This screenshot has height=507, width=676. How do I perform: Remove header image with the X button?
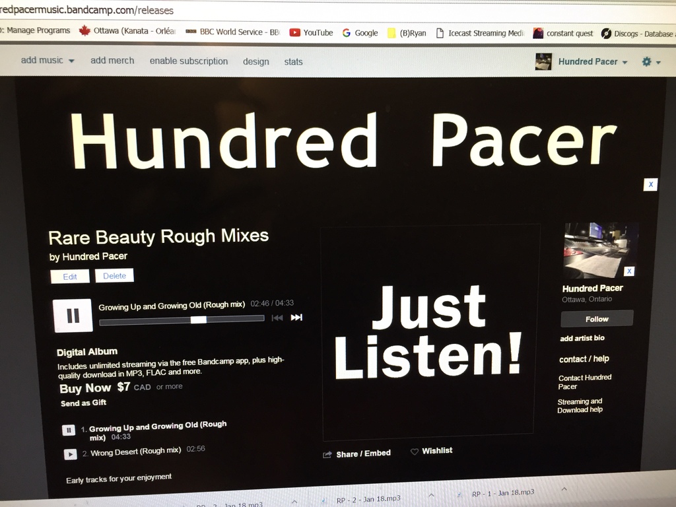(x=650, y=185)
